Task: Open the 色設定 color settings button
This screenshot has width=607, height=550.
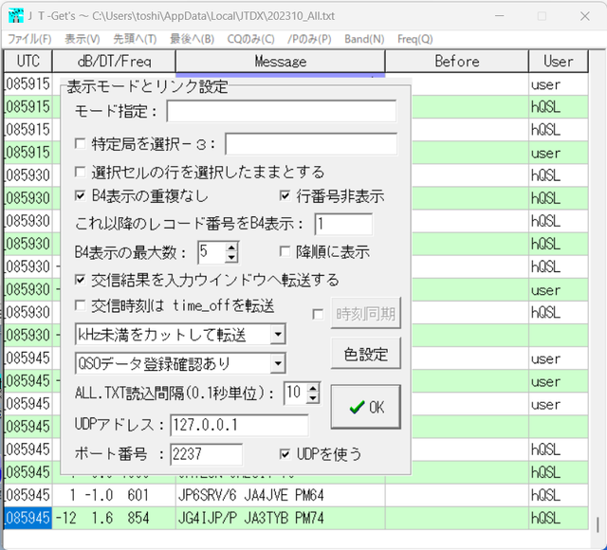Action: [x=366, y=354]
